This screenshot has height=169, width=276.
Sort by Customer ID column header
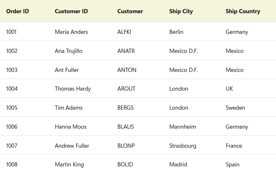tap(71, 11)
